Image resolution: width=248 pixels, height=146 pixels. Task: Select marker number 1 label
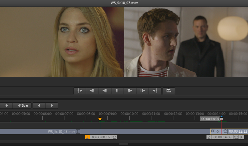point(87,137)
